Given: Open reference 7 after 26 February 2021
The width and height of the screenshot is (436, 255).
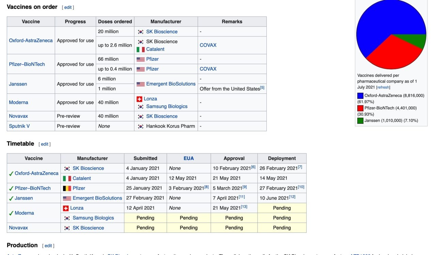Looking at the screenshot, I should [300, 167].
